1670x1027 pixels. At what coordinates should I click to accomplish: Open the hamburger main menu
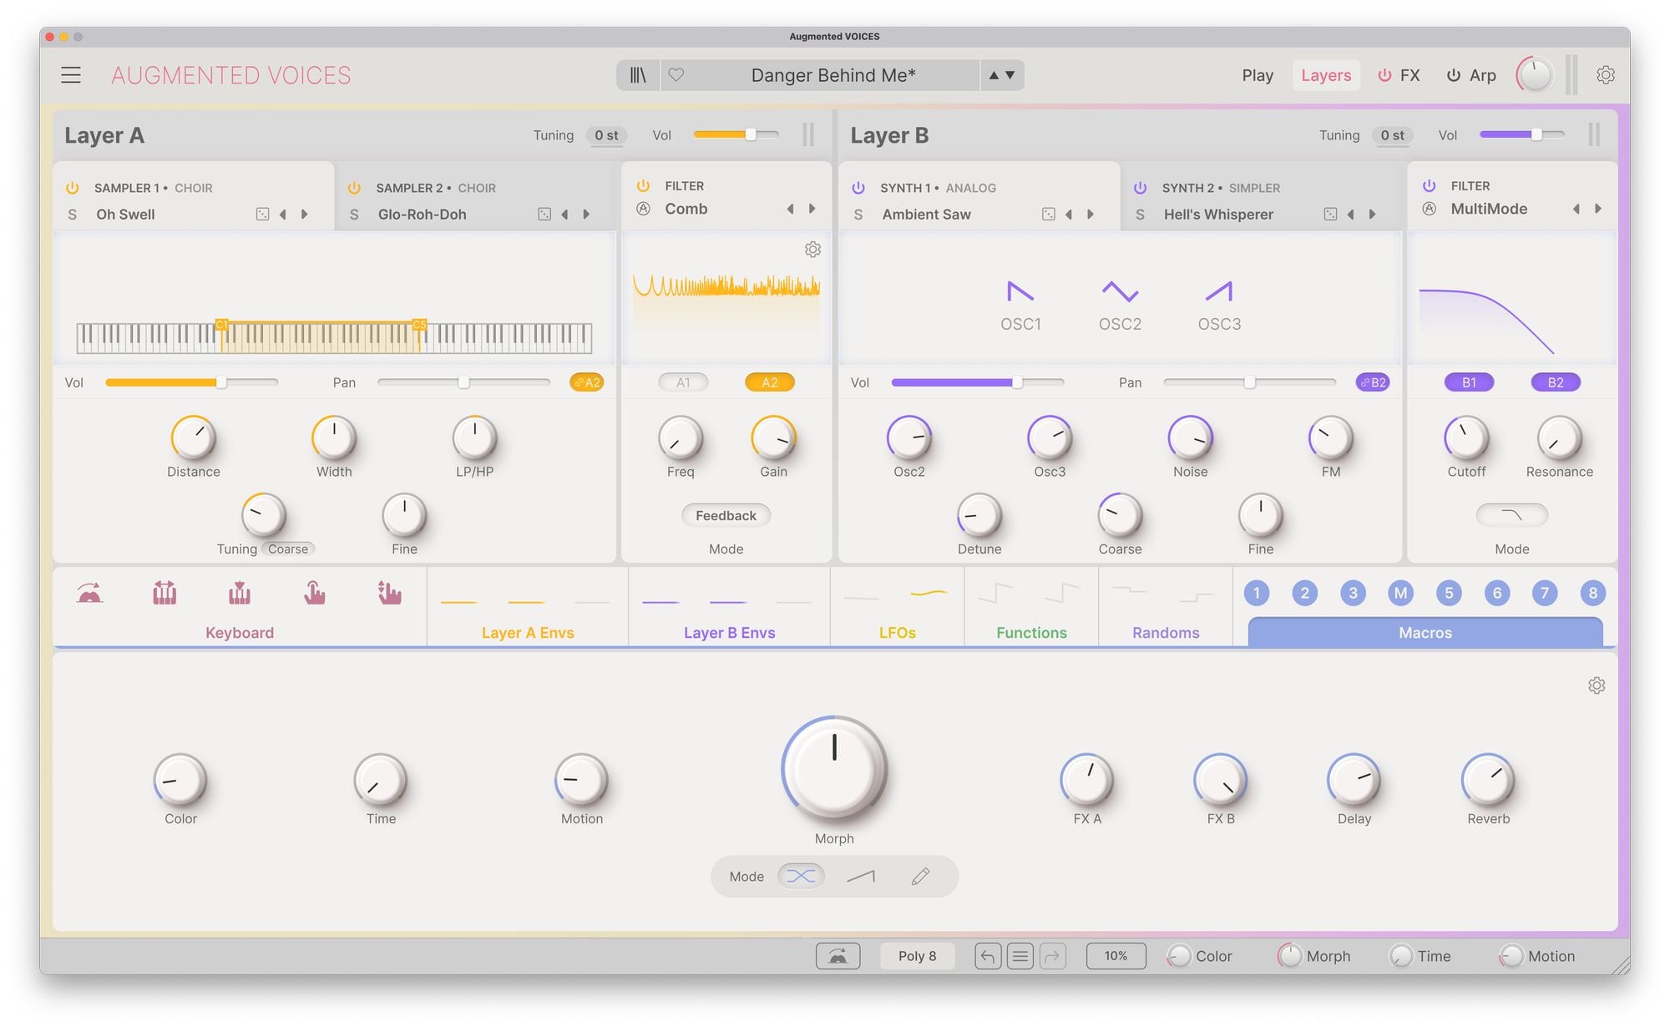(x=71, y=75)
